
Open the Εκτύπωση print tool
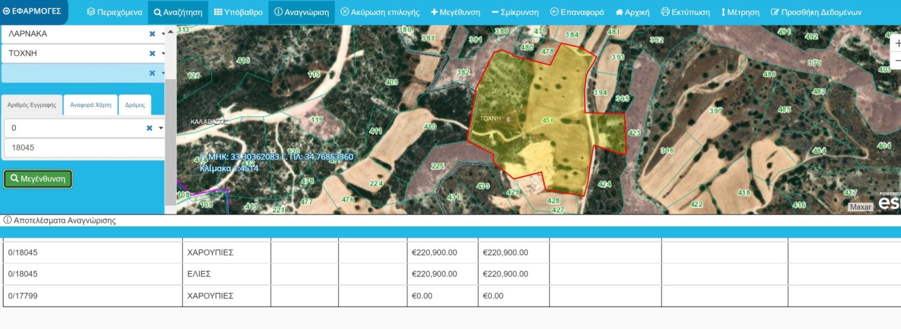tap(685, 12)
